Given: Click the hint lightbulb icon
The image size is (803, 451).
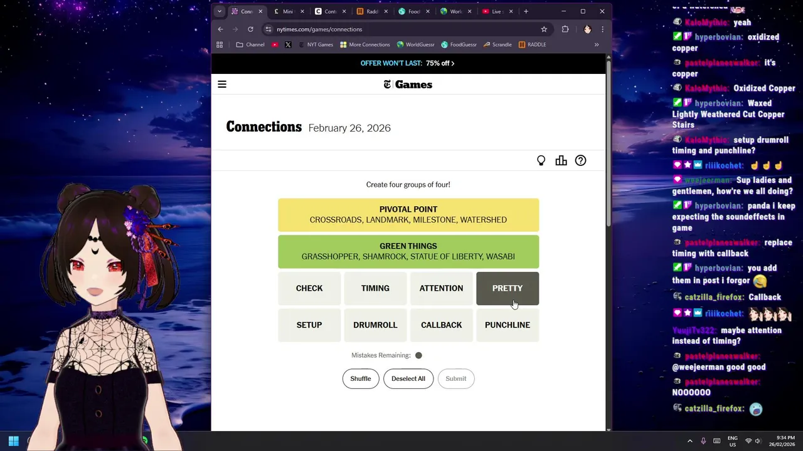Looking at the screenshot, I should click(541, 161).
